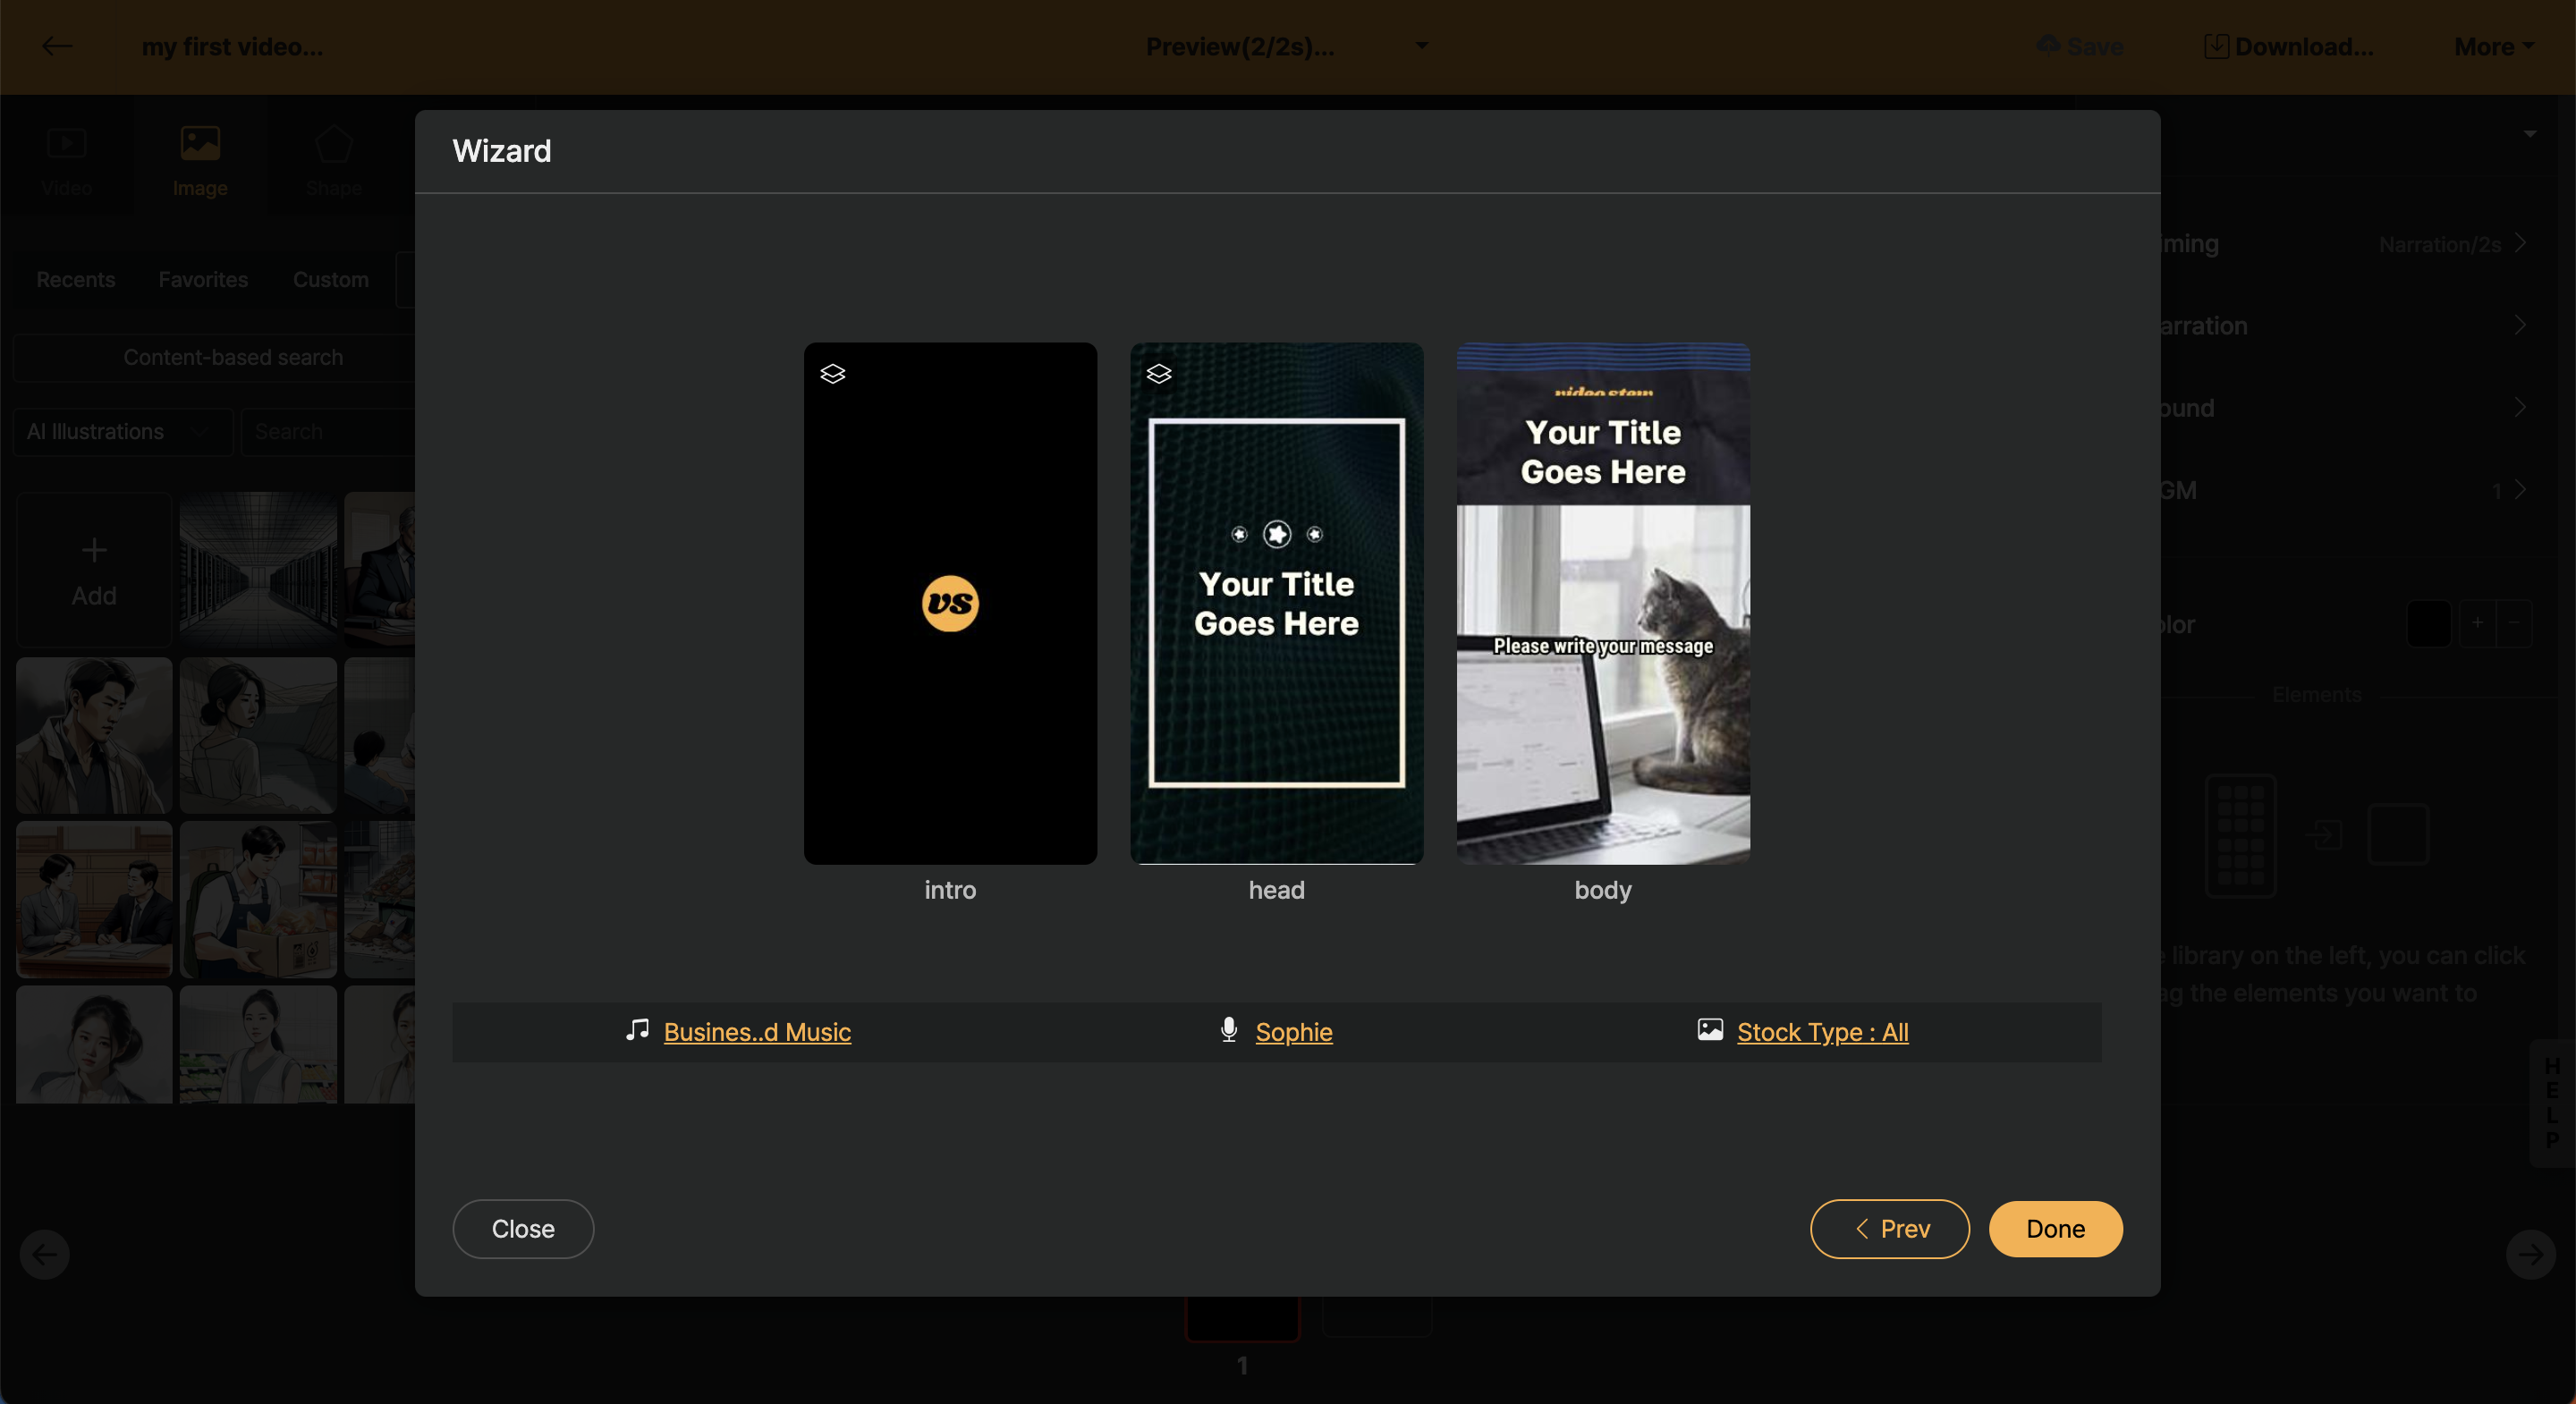Viewport: 2576px width, 1404px height.
Task: Change narrator via Sophie link
Action: 1293,1032
